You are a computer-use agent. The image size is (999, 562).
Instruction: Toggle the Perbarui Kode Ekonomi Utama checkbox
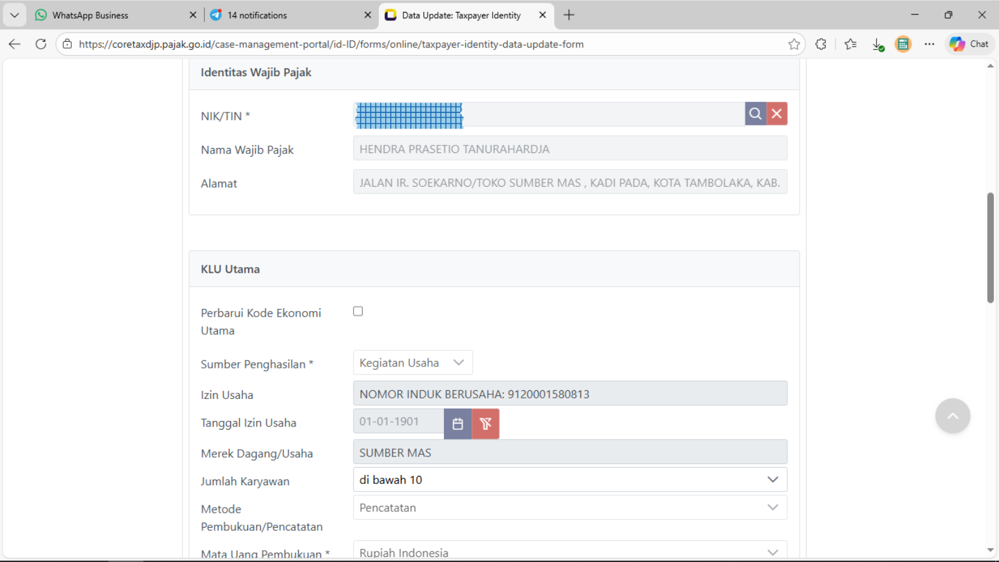coord(358,311)
